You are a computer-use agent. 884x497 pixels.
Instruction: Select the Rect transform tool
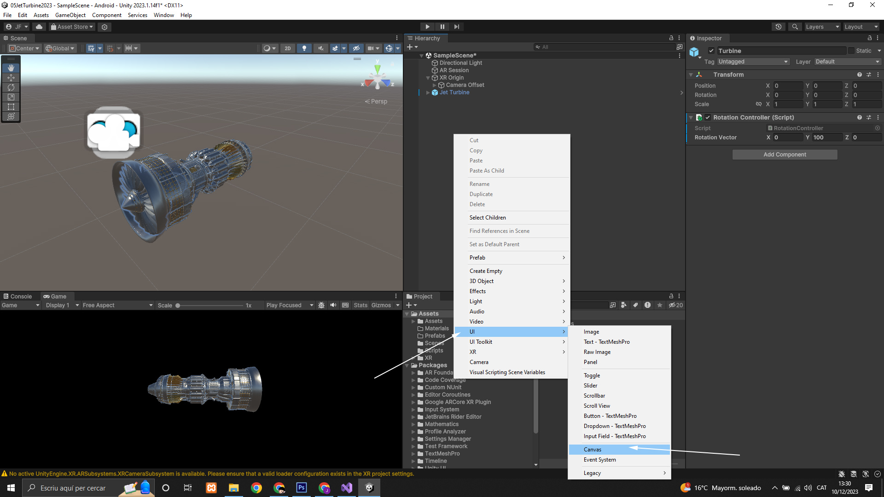(11, 107)
